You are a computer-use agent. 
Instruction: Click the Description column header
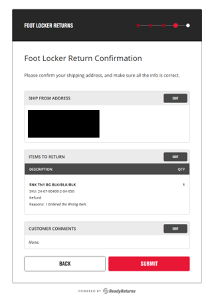(x=41, y=169)
